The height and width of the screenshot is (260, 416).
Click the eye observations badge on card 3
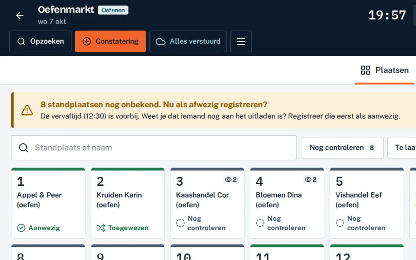click(231, 180)
